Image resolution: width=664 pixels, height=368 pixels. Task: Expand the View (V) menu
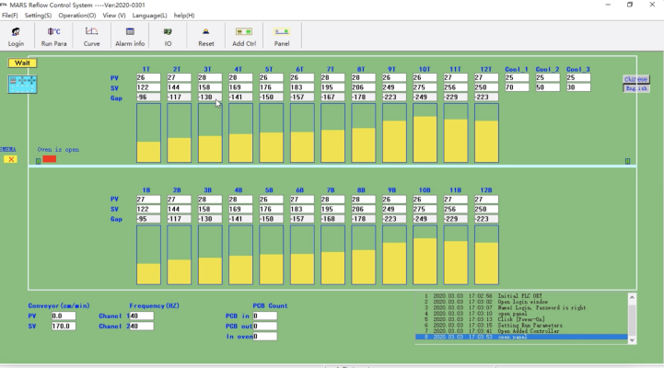[114, 16]
